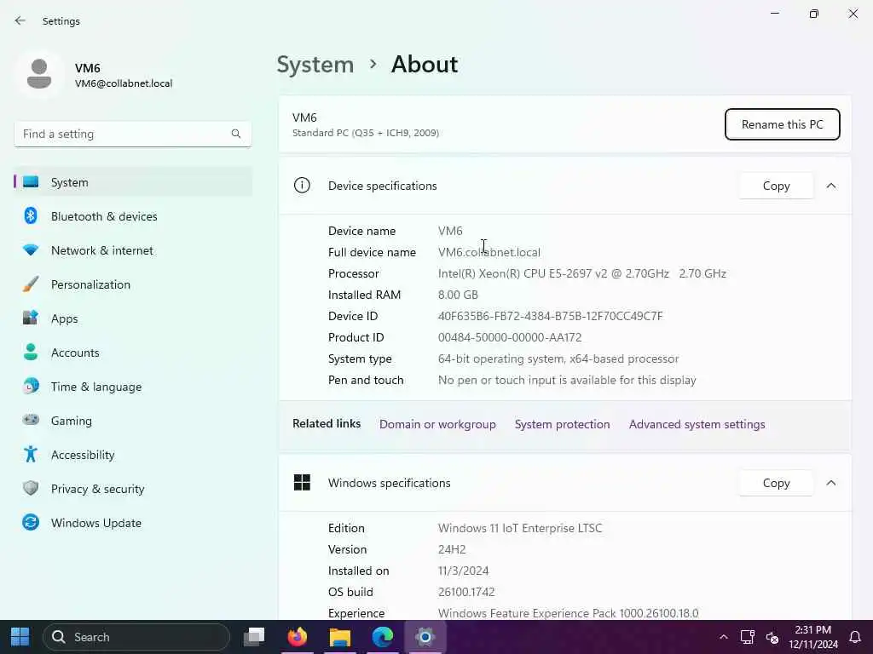
Task: Copy the device specifications
Action: [x=776, y=186]
